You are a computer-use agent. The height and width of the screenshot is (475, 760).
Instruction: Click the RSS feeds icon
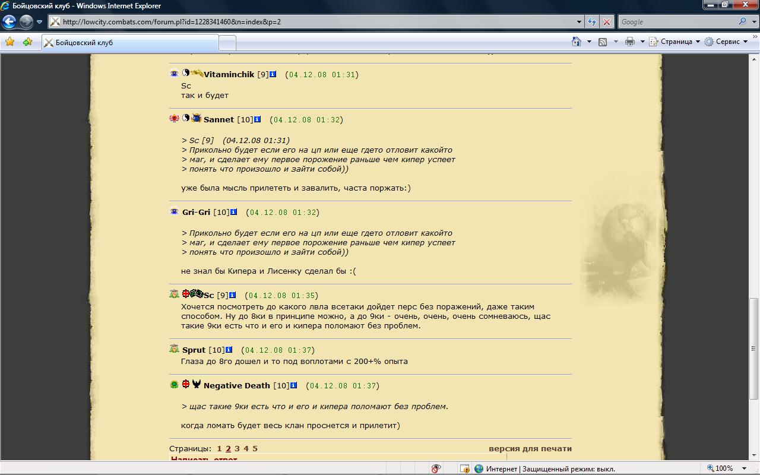pos(603,42)
